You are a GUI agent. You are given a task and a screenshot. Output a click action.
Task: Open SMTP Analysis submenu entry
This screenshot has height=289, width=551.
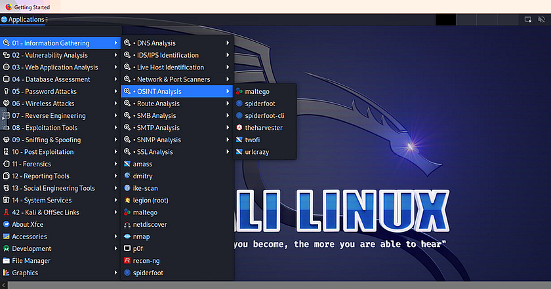point(176,128)
